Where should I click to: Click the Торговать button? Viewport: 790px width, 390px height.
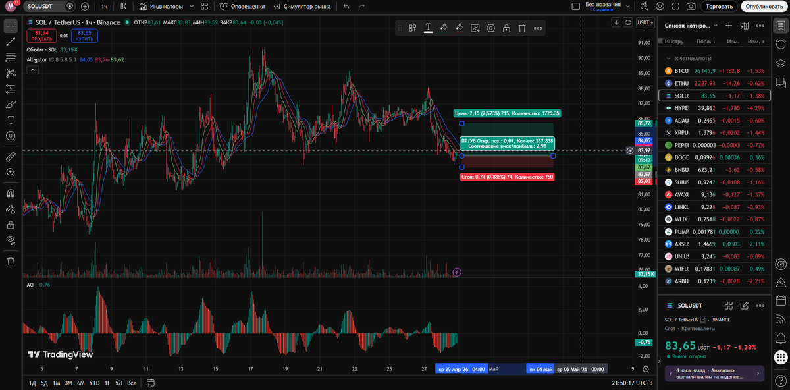click(719, 7)
